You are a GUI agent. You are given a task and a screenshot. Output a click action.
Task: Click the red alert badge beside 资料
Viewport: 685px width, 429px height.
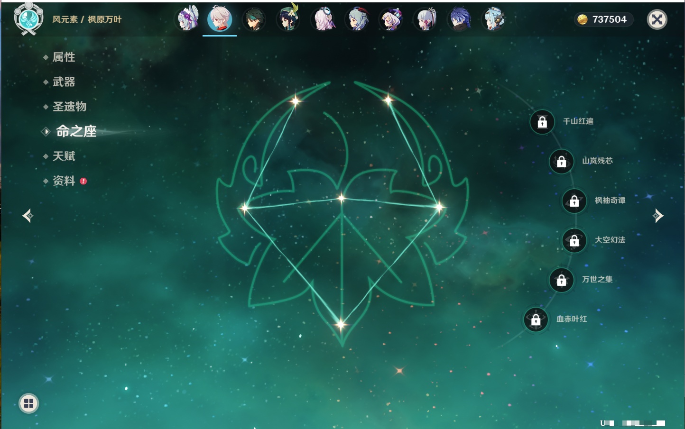click(x=83, y=181)
